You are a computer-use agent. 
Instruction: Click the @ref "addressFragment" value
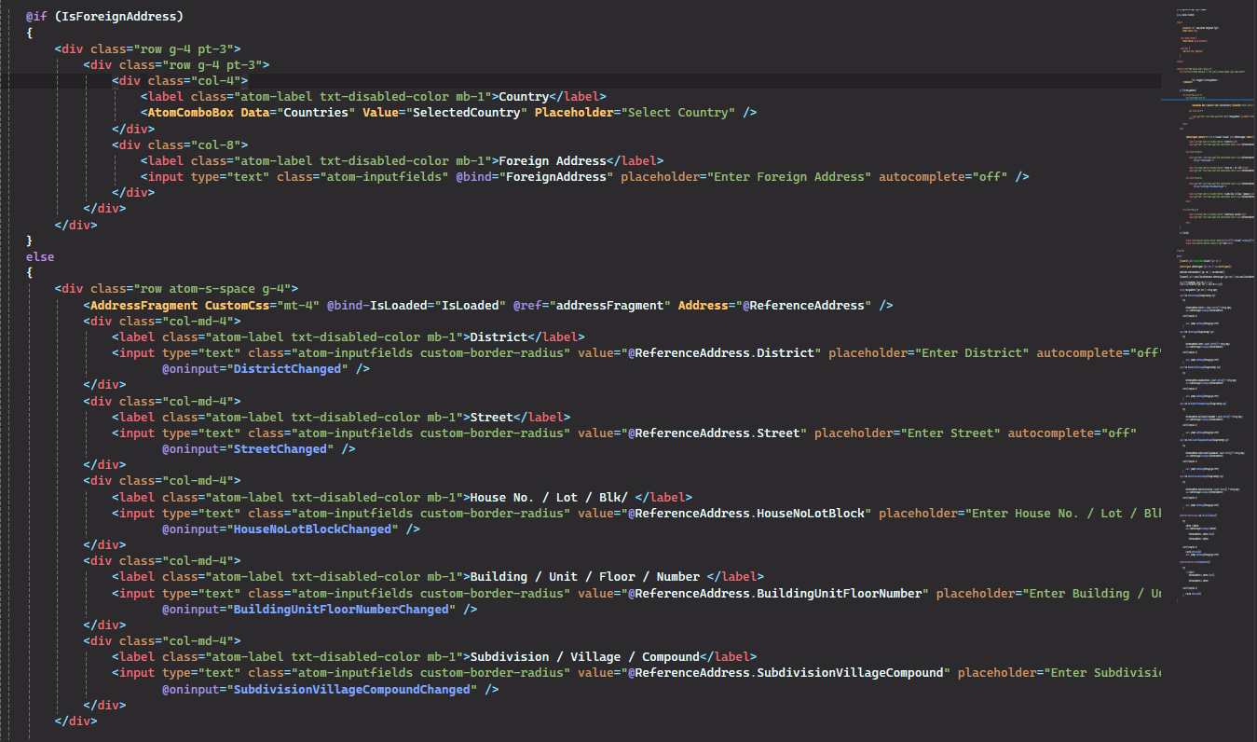point(610,305)
